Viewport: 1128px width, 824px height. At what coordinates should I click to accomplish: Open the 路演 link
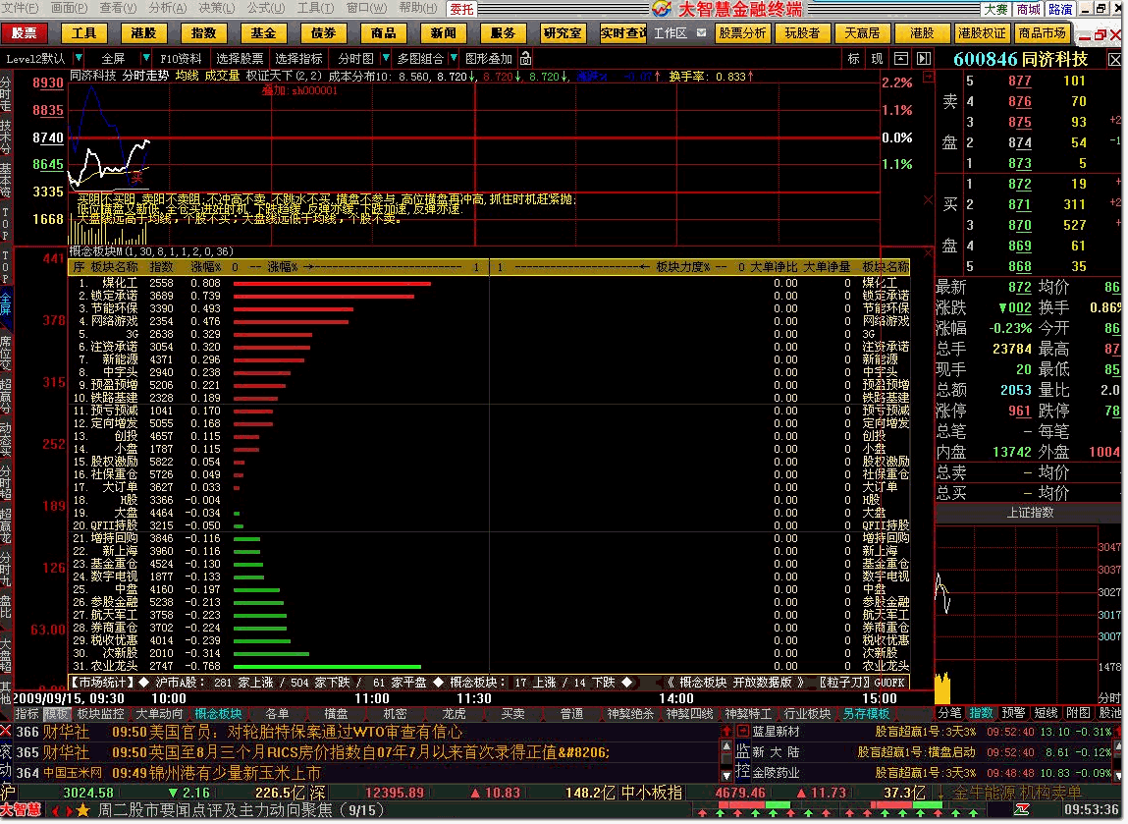pyautogui.click(x=1060, y=9)
